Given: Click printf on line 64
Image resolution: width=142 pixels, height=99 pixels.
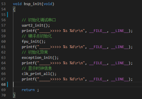Looking at the screenshot, I should (28, 63).
